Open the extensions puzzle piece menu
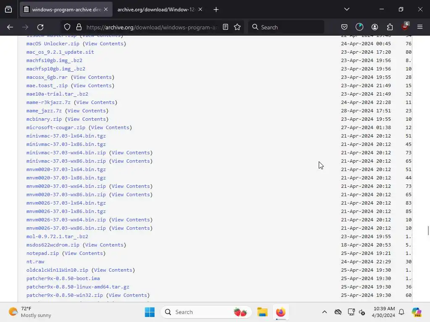The image size is (430, 322). coord(390,27)
